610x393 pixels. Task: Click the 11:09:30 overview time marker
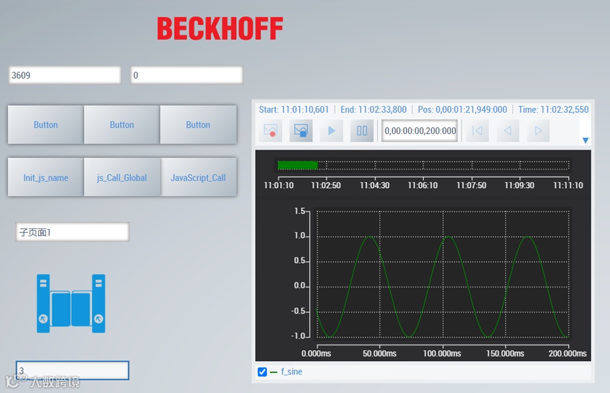coord(520,185)
